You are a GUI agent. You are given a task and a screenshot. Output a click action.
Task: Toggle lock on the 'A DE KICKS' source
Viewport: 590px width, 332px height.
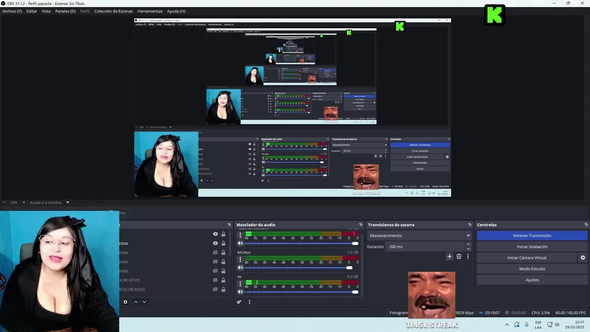[224, 280]
